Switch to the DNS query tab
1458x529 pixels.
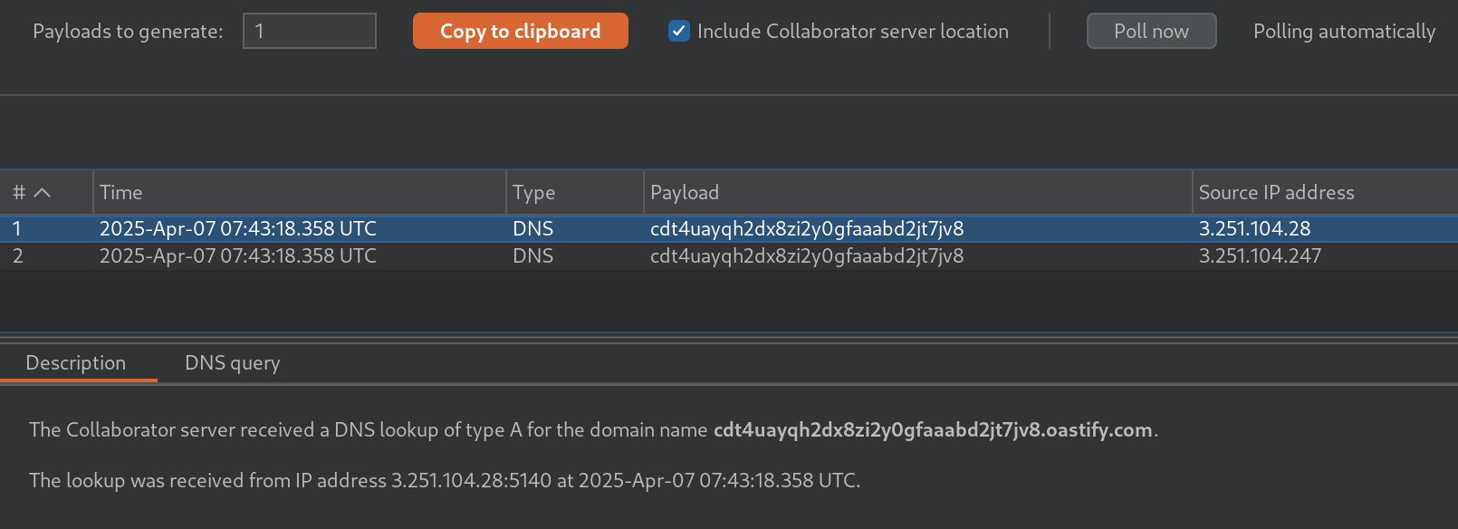tap(232, 363)
